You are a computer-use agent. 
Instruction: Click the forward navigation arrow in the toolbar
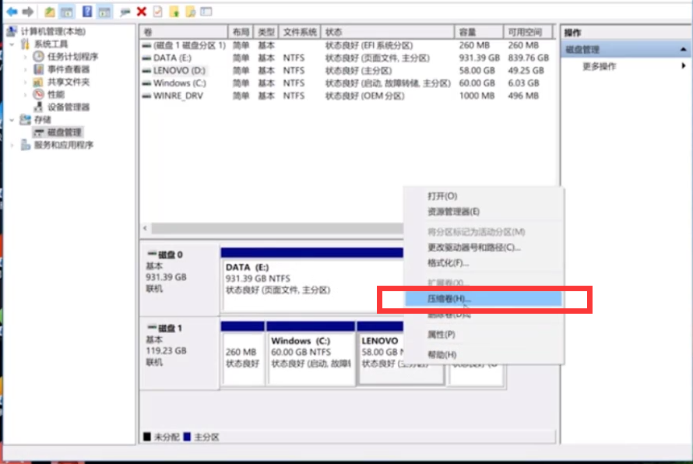pos(27,11)
